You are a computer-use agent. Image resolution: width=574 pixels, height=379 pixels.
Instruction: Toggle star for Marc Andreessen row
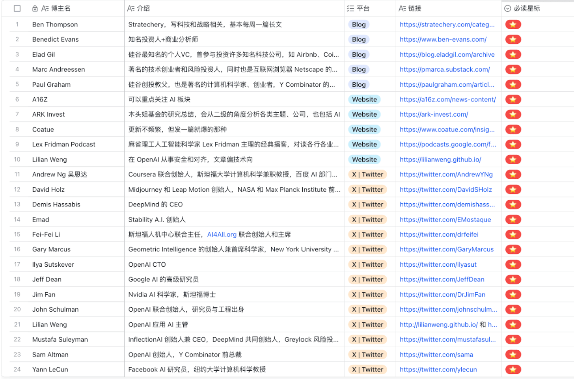tap(513, 69)
